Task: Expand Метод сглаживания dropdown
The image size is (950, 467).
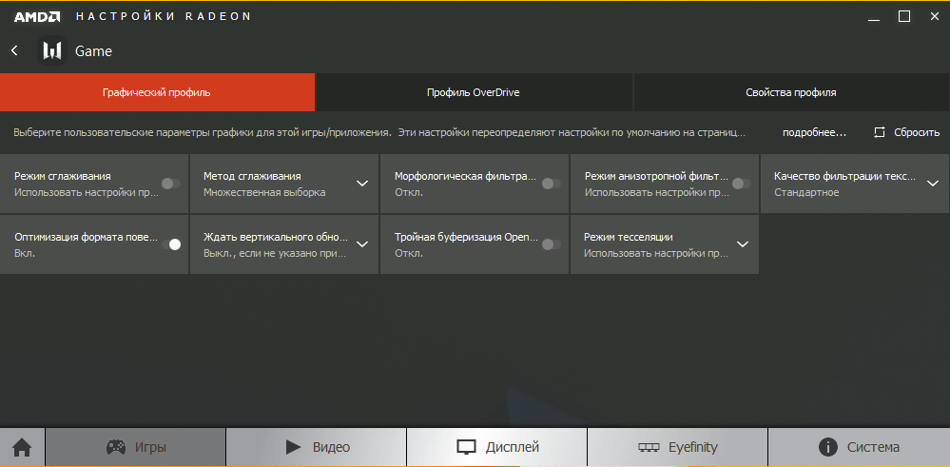Action: click(362, 184)
